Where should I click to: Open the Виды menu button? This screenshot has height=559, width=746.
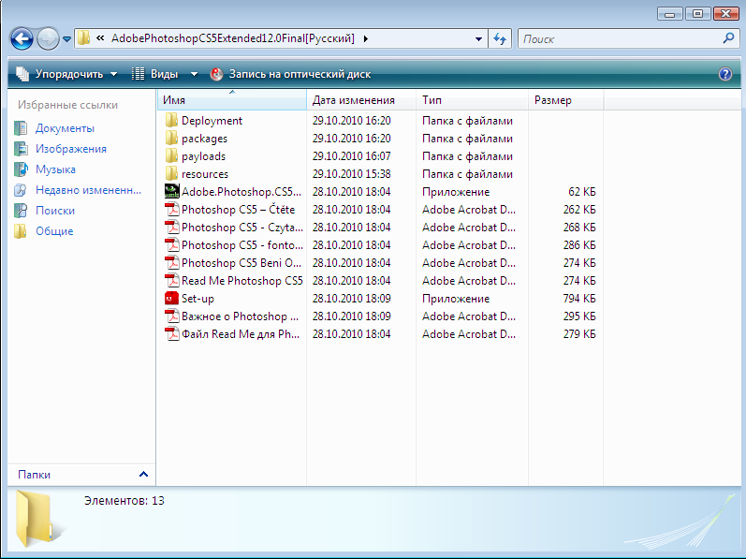tap(155, 74)
